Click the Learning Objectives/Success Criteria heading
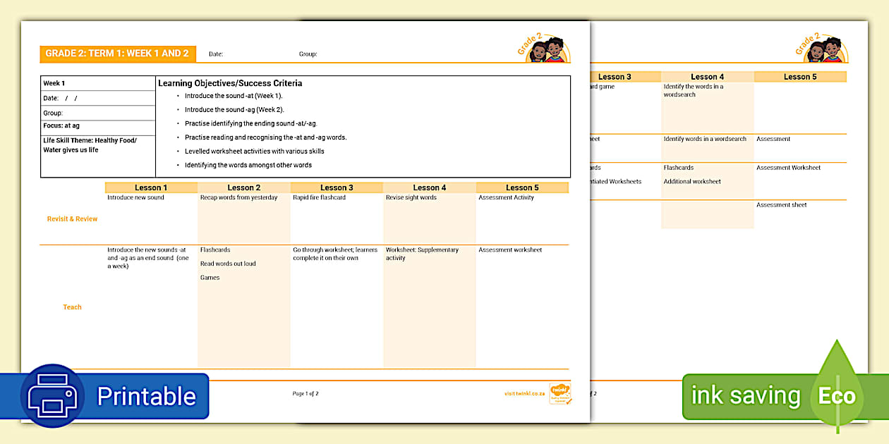This screenshot has height=444, width=889. point(230,83)
